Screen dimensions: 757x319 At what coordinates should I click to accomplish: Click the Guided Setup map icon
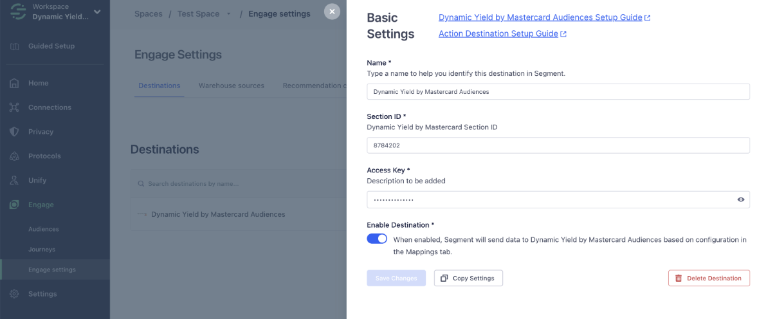[15, 46]
